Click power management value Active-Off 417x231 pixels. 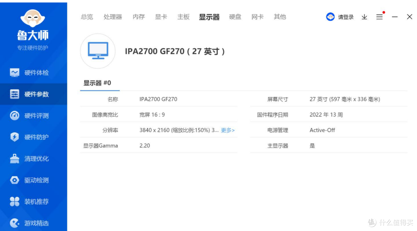tap(322, 130)
